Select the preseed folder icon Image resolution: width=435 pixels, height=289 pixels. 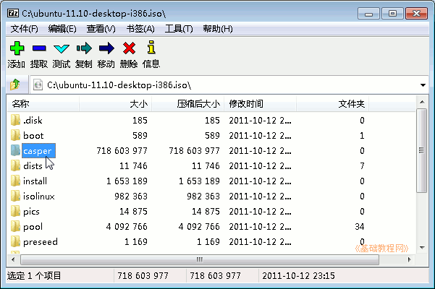pos(15,241)
